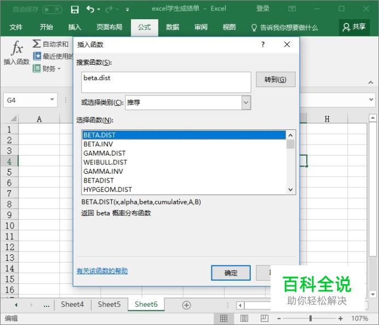This screenshot has width=379, height=325.
Task: Select GAMMA.DIST in the function list
Action: click(x=184, y=153)
